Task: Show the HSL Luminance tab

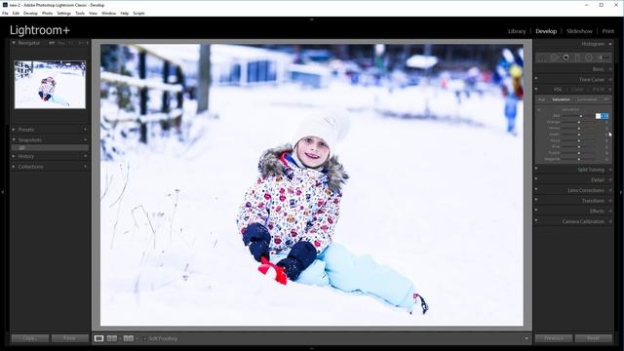Action: click(x=587, y=99)
